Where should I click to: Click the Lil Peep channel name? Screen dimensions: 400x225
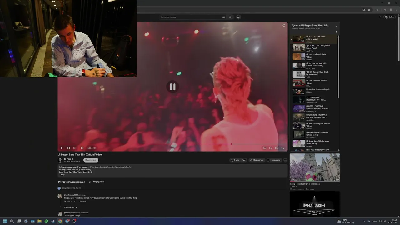tap(68, 159)
